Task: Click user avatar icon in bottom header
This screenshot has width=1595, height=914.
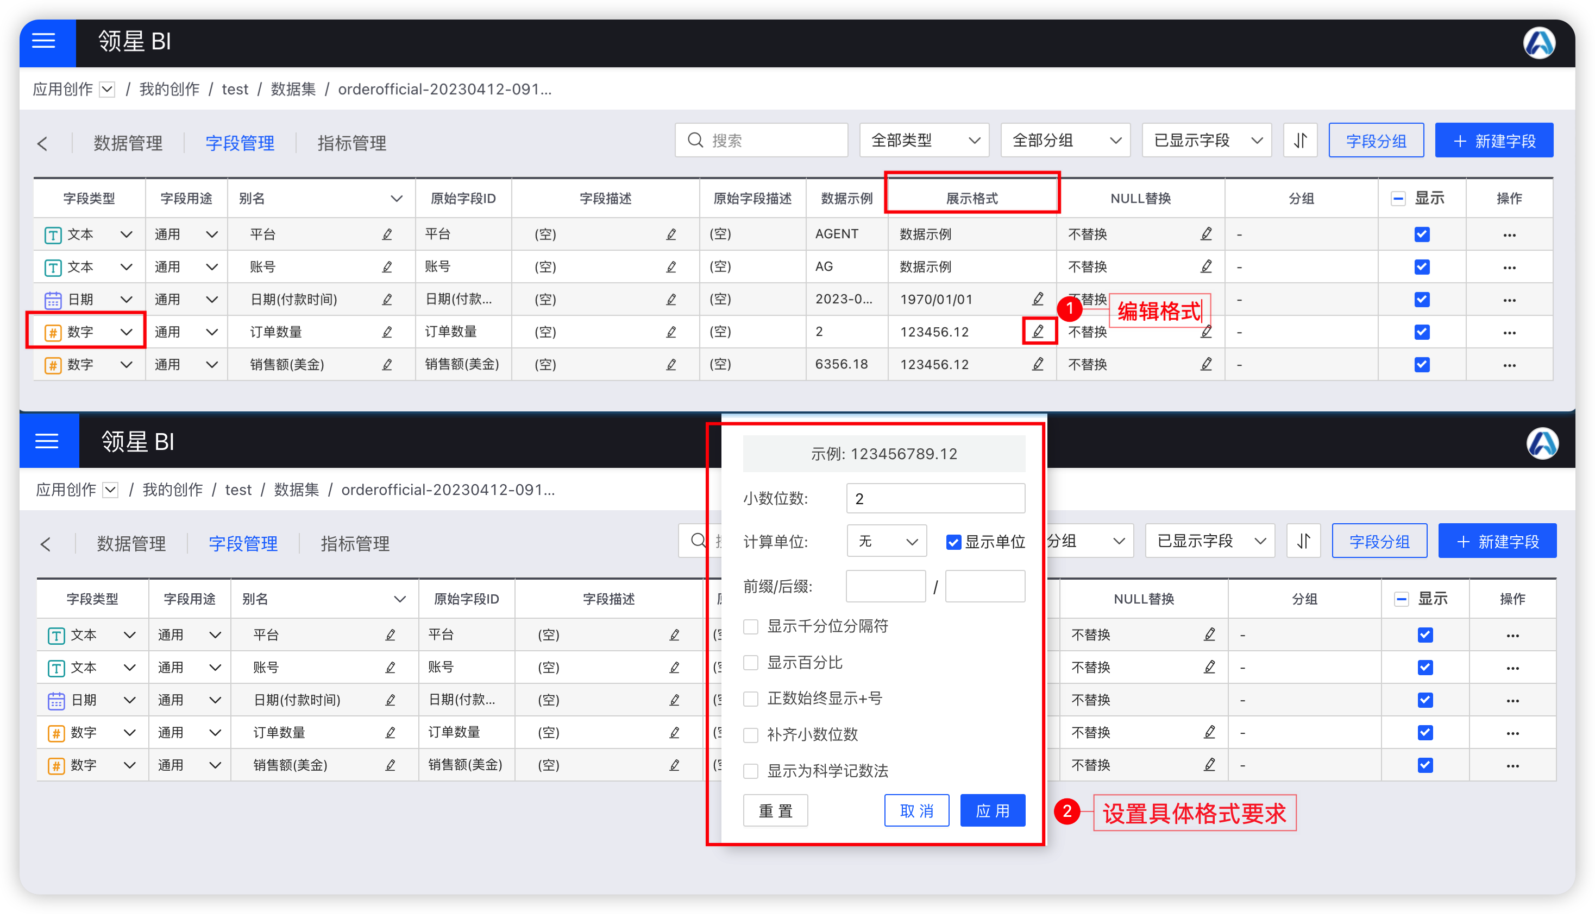Action: [x=1542, y=443]
